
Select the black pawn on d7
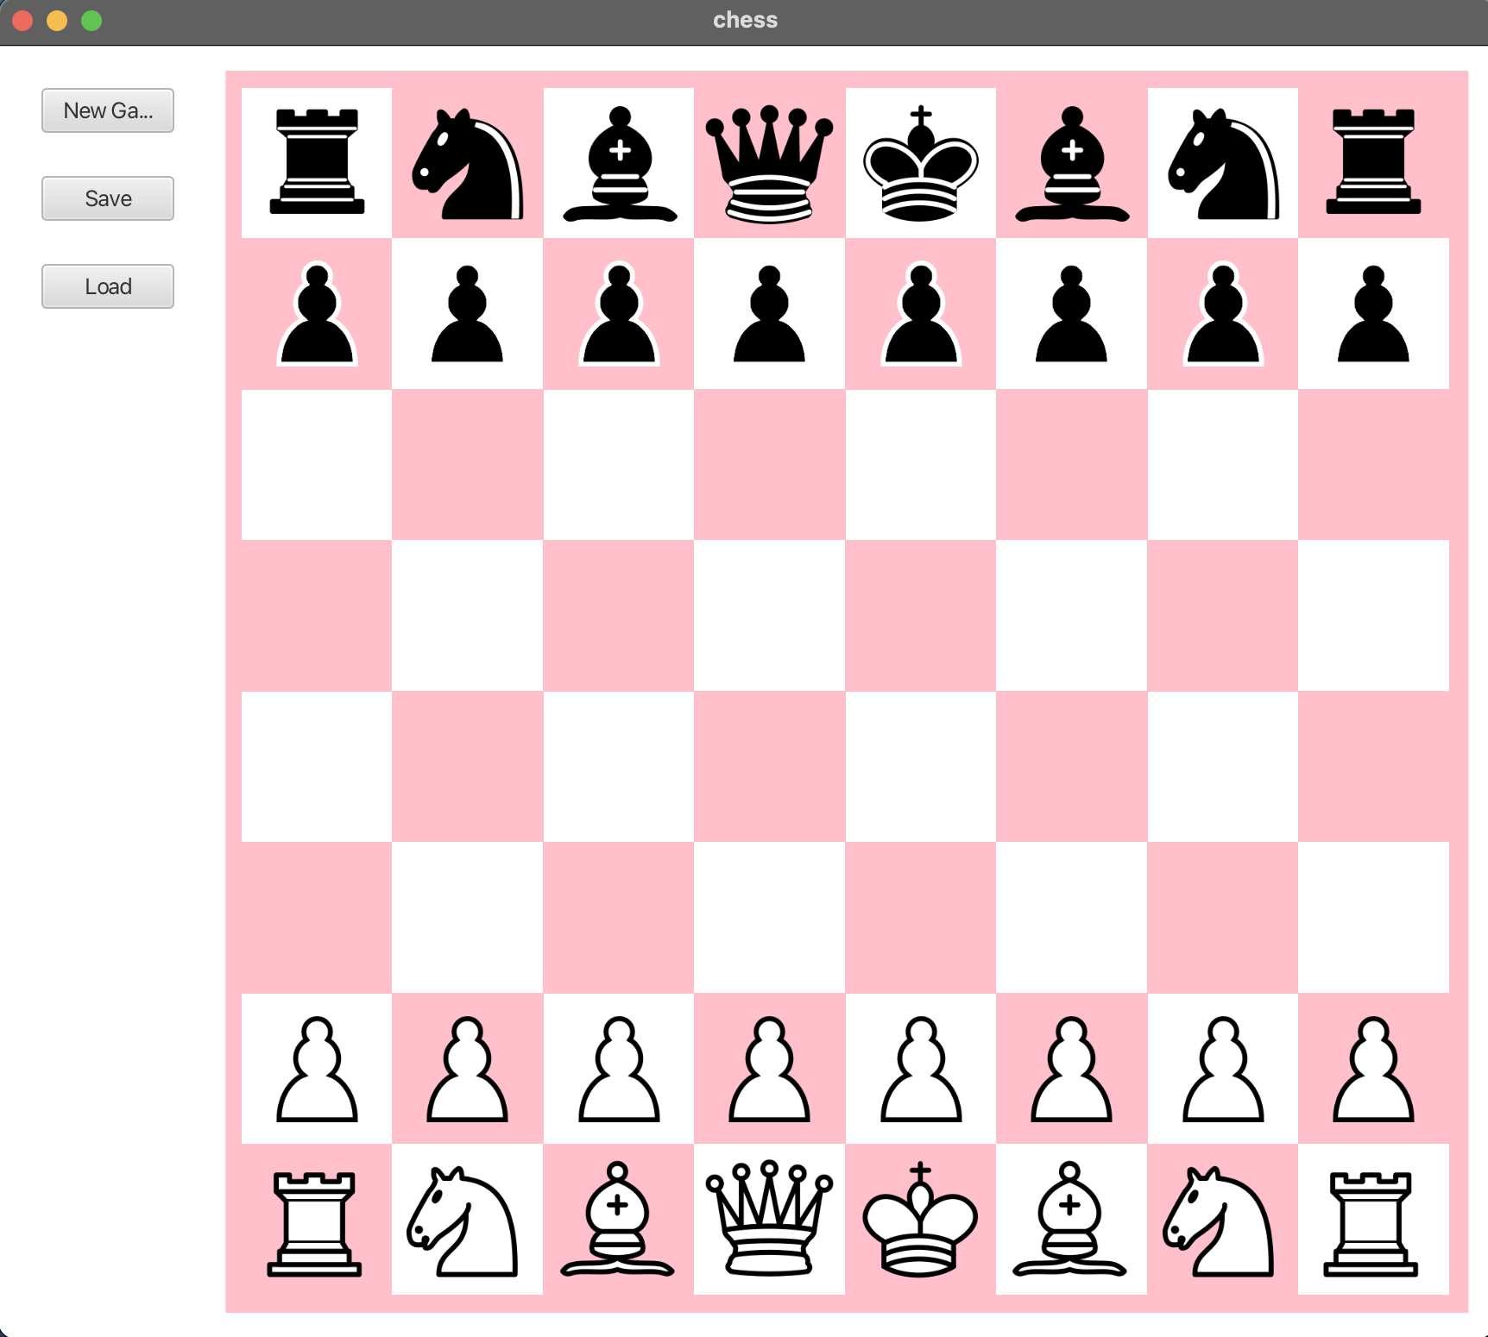point(769,314)
